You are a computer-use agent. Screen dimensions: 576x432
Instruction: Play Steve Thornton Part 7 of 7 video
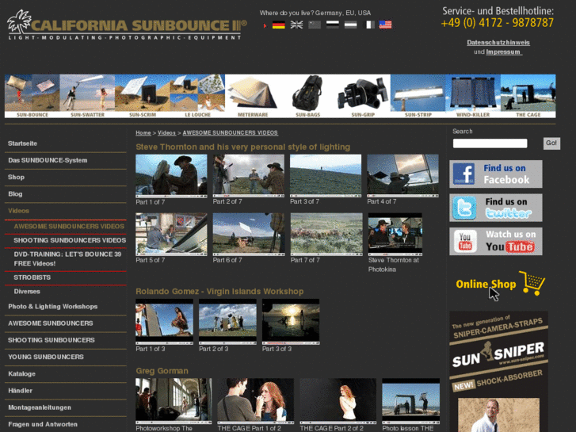coord(326,234)
